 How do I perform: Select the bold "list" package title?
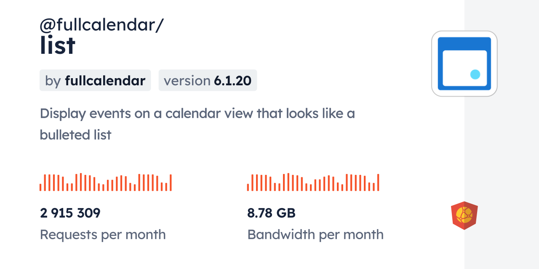58,45
